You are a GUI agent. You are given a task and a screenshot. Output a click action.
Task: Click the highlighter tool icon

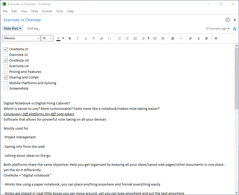point(102,38)
